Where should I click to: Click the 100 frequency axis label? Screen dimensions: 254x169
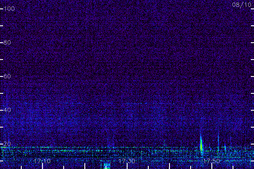click(x=9, y=8)
